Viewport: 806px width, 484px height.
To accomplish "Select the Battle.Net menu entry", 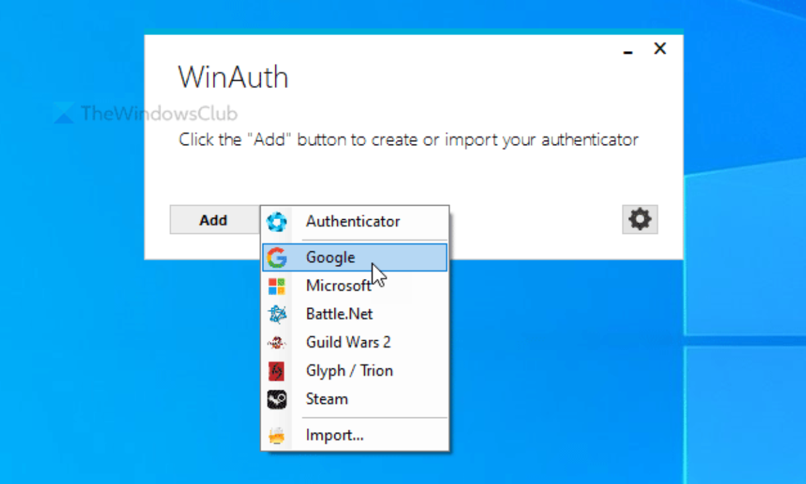I will (355, 314).
